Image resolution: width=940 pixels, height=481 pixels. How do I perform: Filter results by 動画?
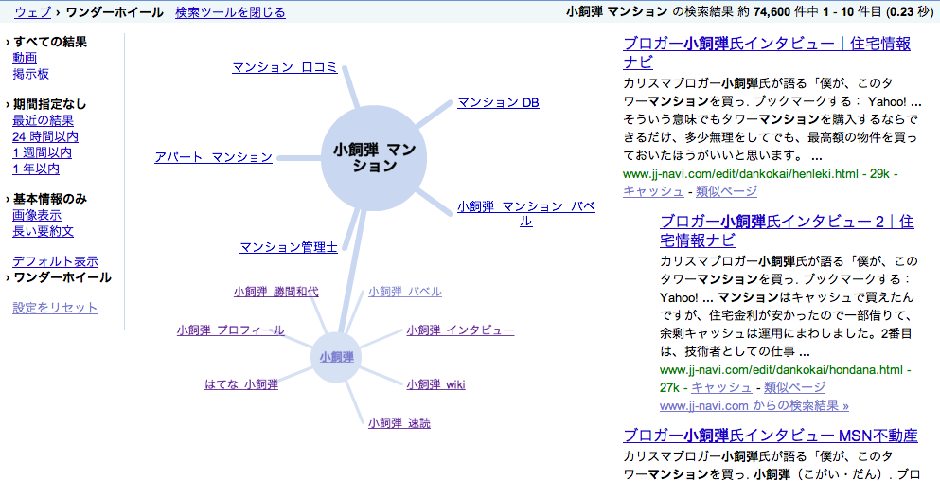[x=25, y=58]
